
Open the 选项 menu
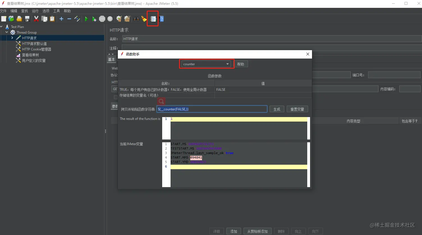click(46, 11)
